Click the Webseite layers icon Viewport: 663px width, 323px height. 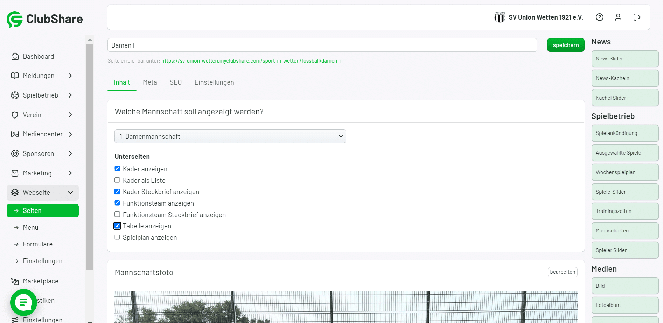[15, 193]
